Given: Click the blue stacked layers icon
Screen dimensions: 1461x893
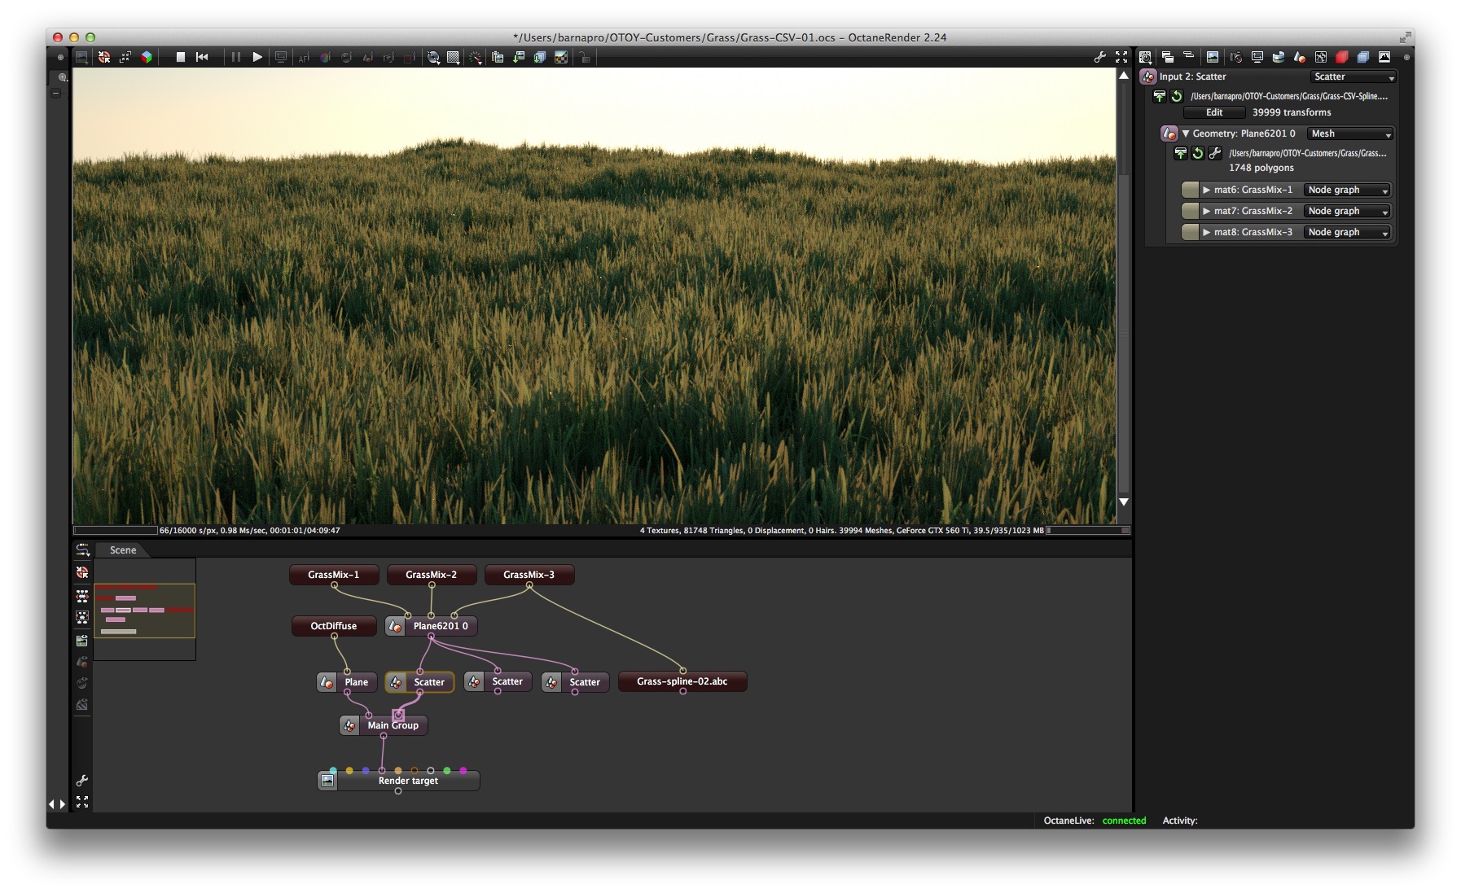Looking at the screenshot, I should point(1363,57).
